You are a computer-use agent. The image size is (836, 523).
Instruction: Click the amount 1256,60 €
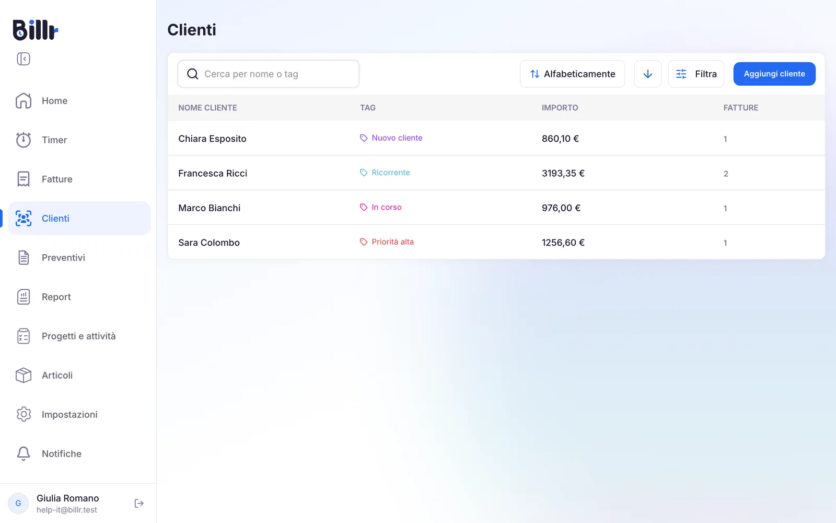tap(563, 243)
